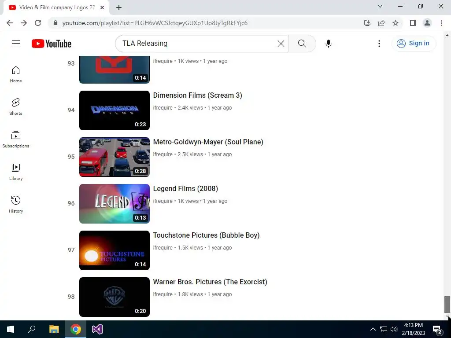Open ifrequire channel under Legend Films
451x338 pixels.
click(163, 201)
